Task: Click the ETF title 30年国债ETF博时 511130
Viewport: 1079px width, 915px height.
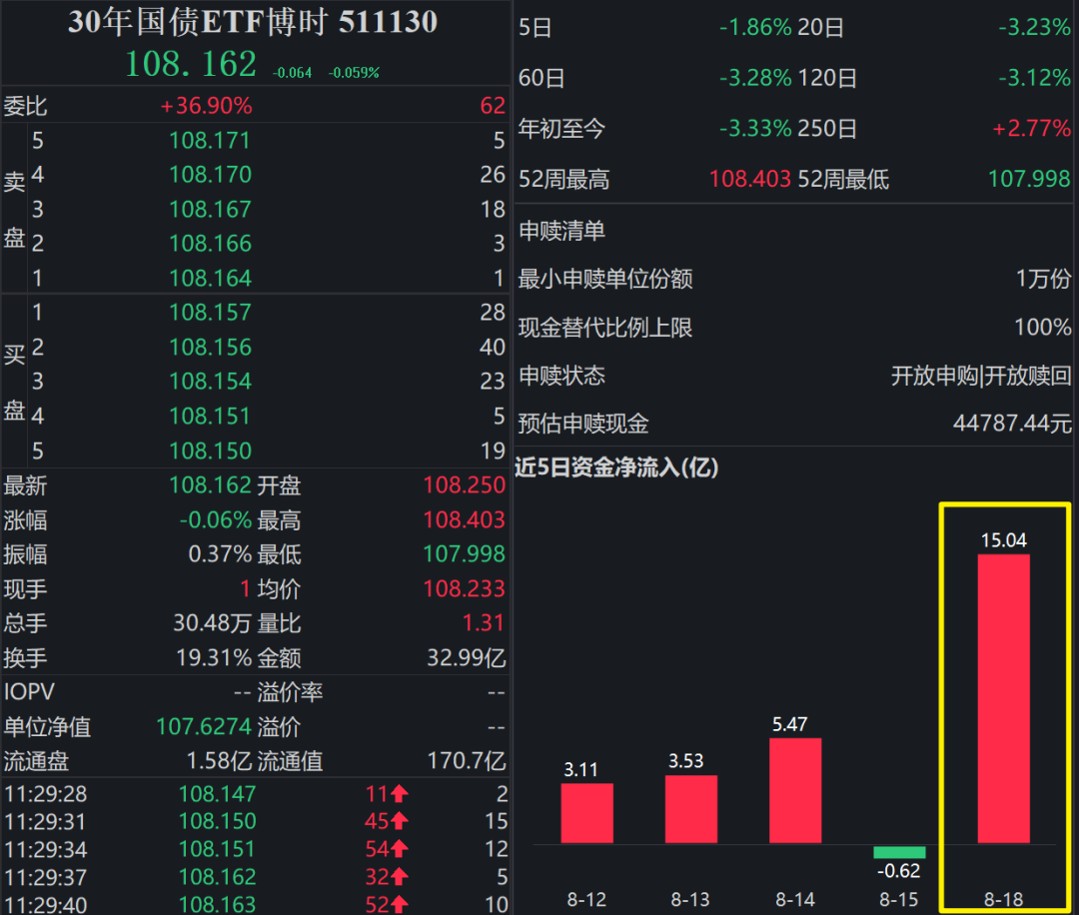Action: click(253, 22)
